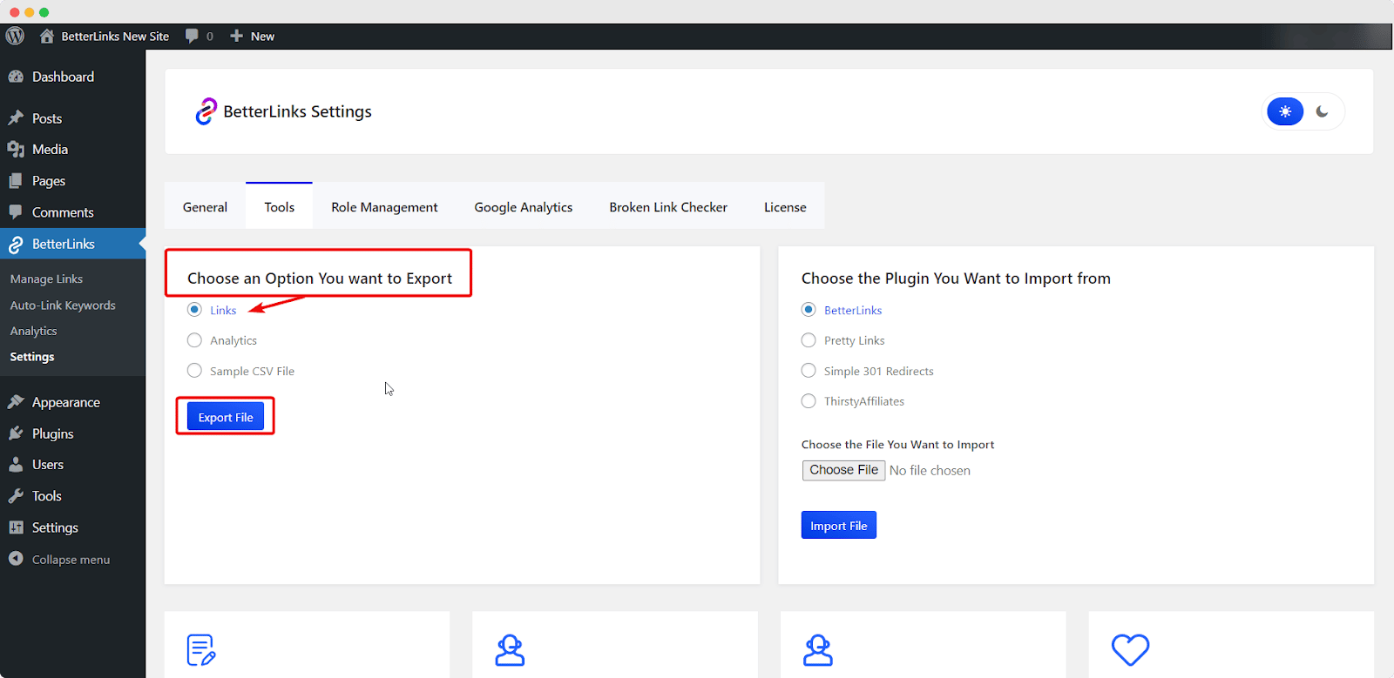Click the heart card icon
Screen dimensions: 1394x678
click(1130, 649)
